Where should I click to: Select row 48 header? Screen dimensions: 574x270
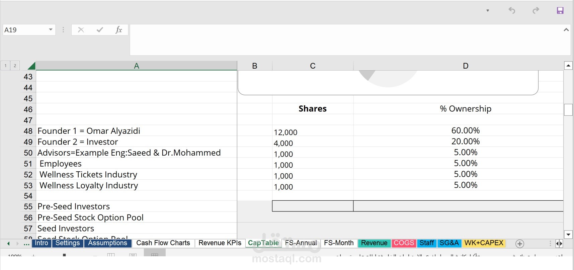pyautogui.click(x=28, y=131)
